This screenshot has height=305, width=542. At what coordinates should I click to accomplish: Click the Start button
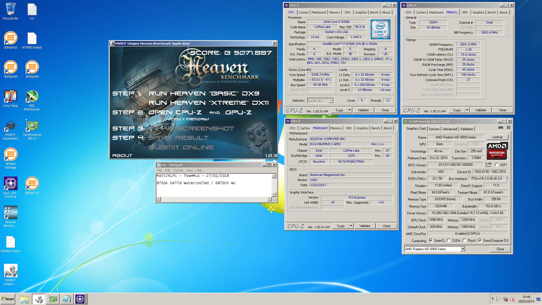tap(8, 299)
